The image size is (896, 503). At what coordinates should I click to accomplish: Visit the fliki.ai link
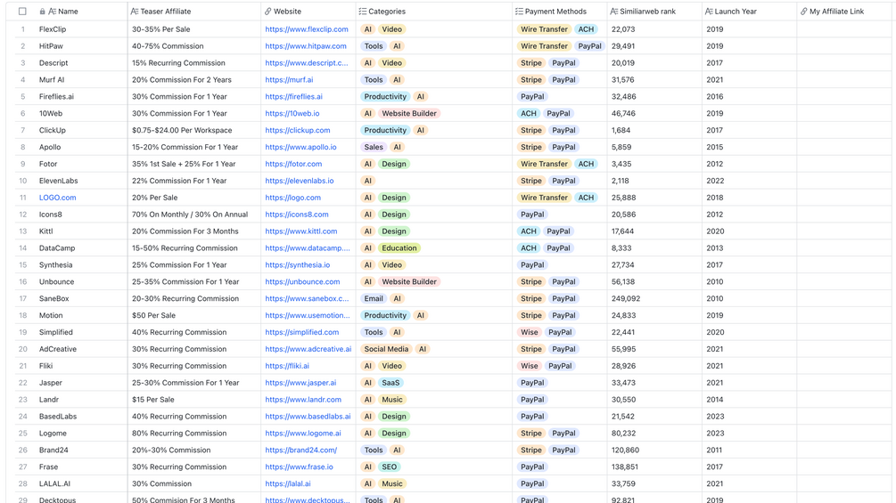coord(287,366)
